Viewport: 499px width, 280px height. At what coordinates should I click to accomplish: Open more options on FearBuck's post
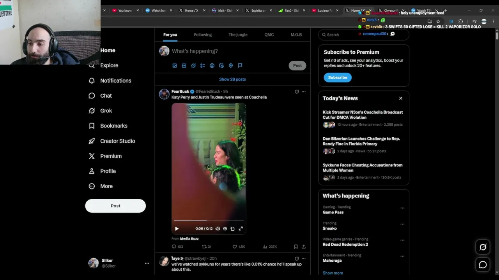tap(304, 92)
